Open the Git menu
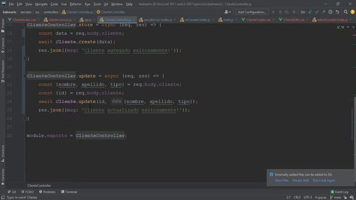356x200 pixels. (x=106, y=4)
